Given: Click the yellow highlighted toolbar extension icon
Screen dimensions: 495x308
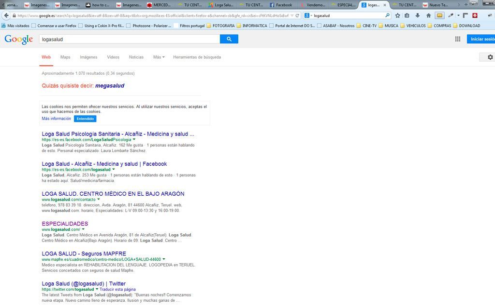Looking at the screenshot, I should [439, 15].
